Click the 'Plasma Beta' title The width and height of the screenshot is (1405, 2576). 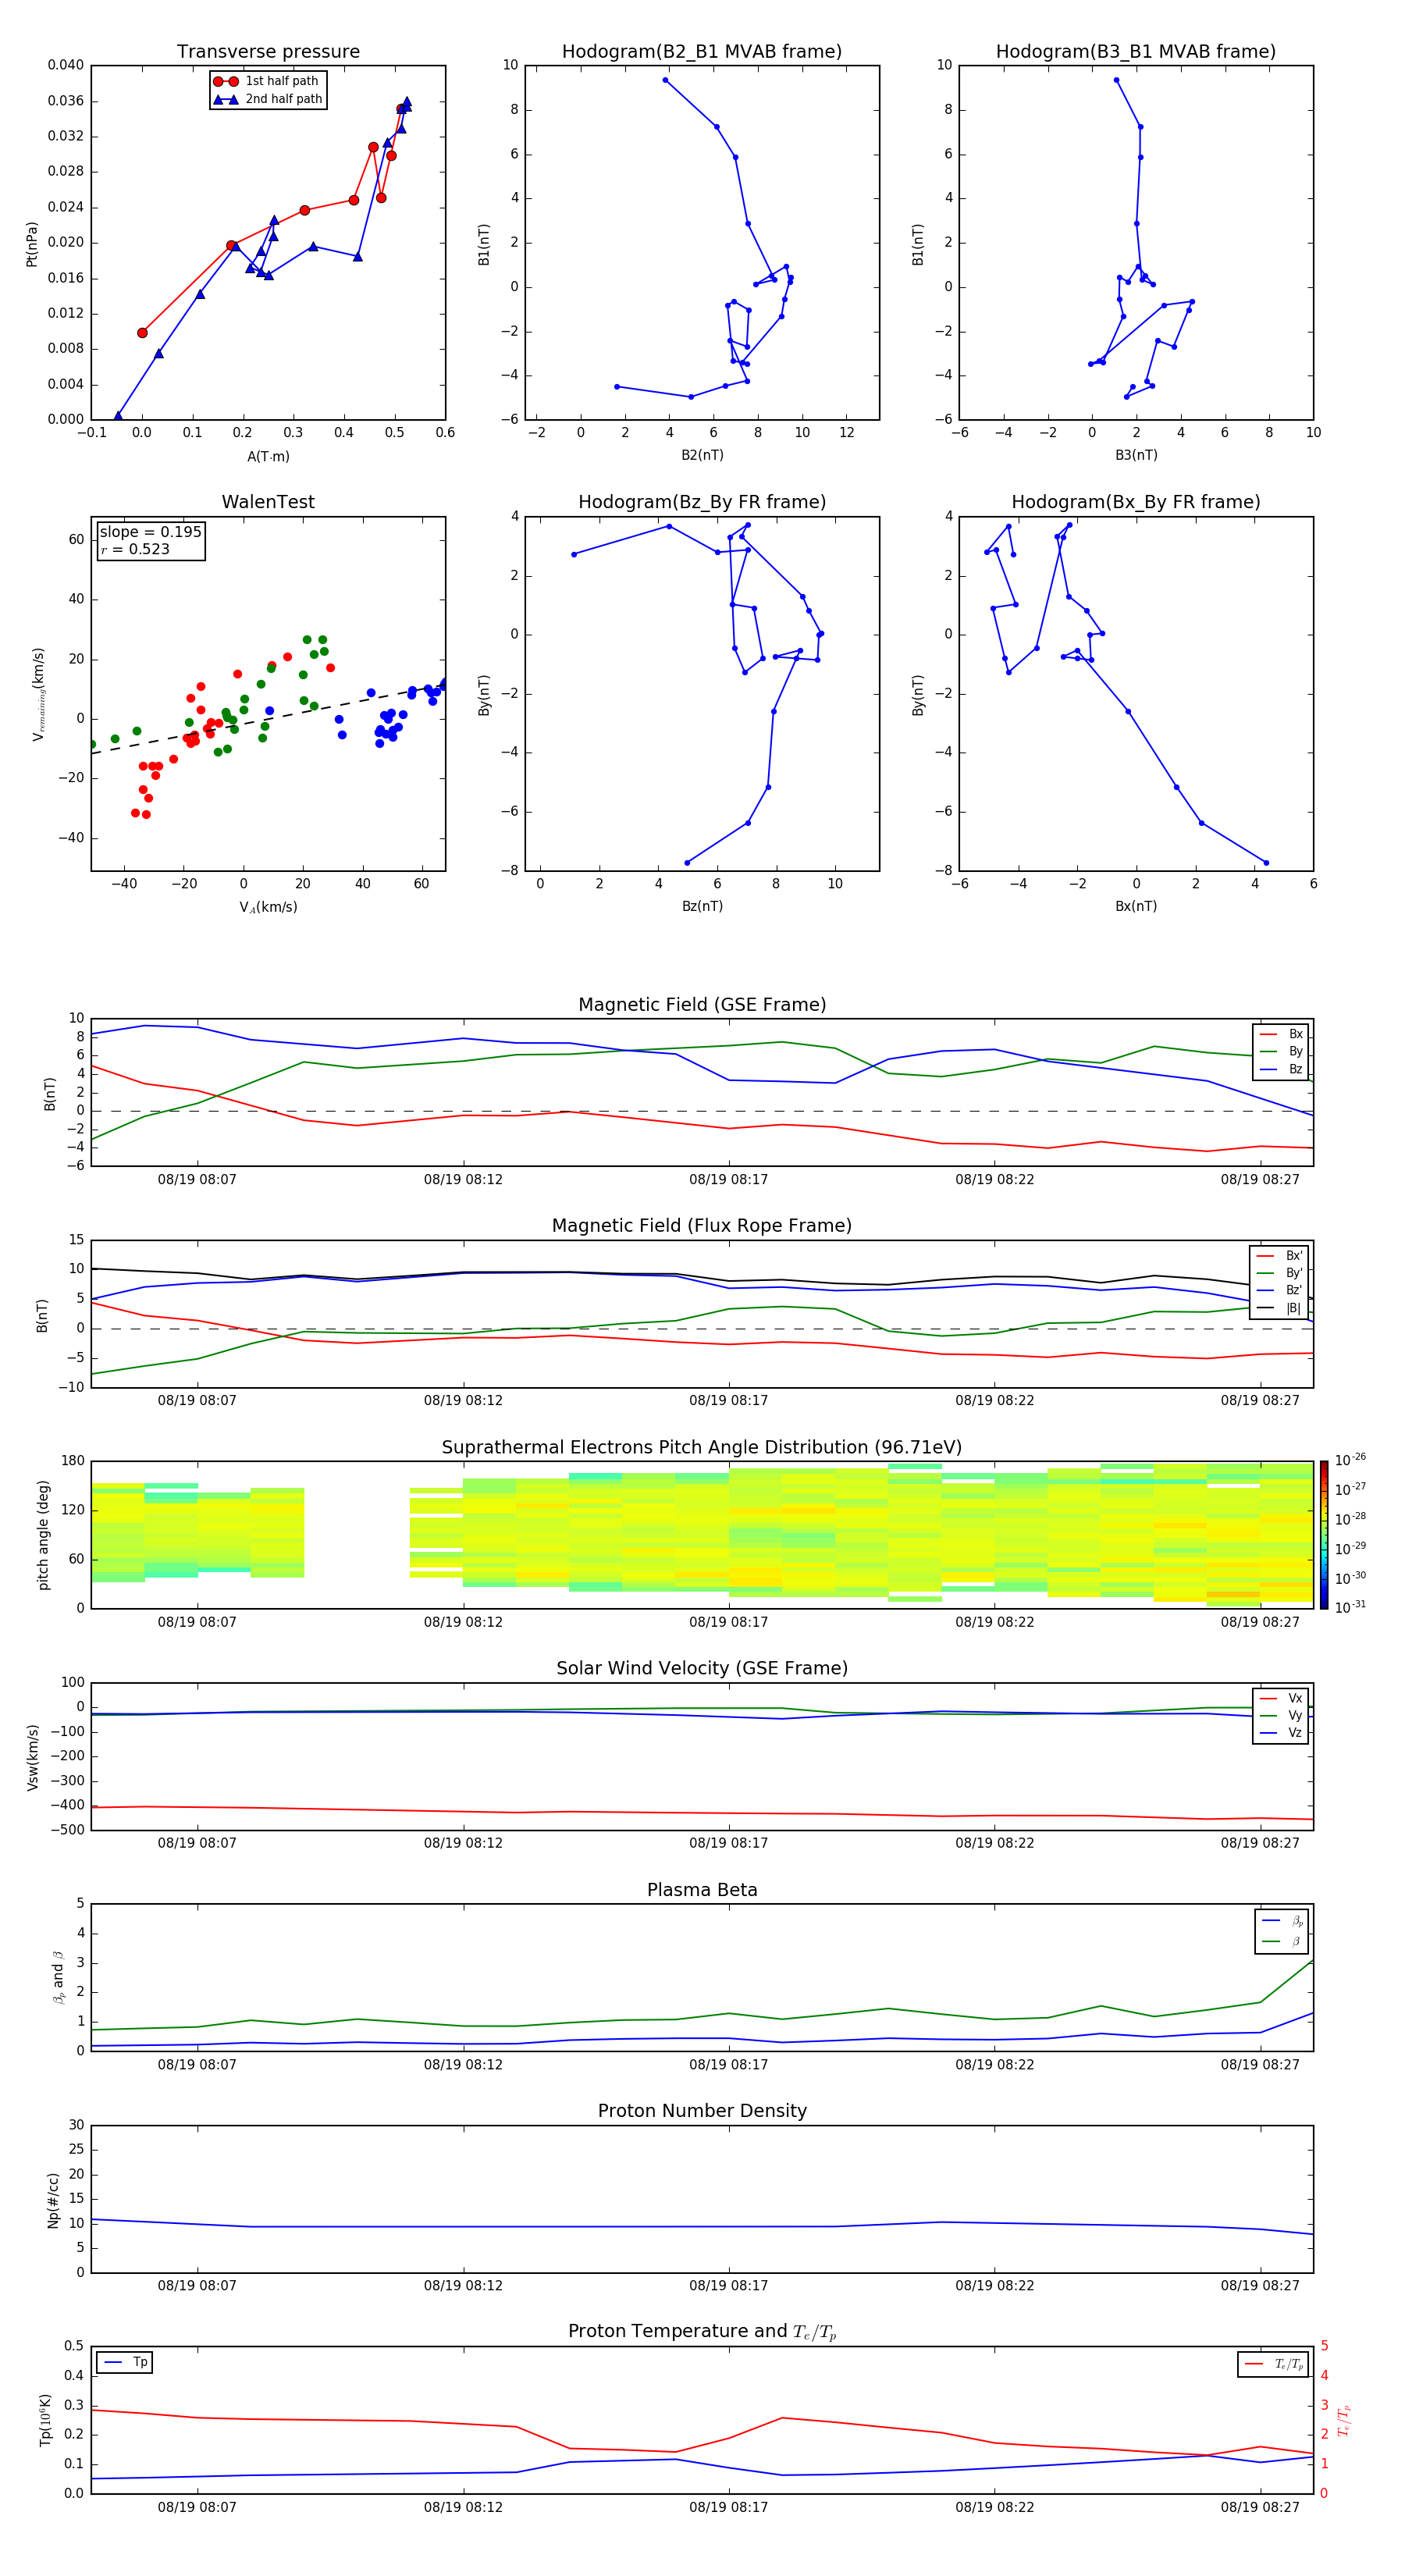coord(702,1891)
